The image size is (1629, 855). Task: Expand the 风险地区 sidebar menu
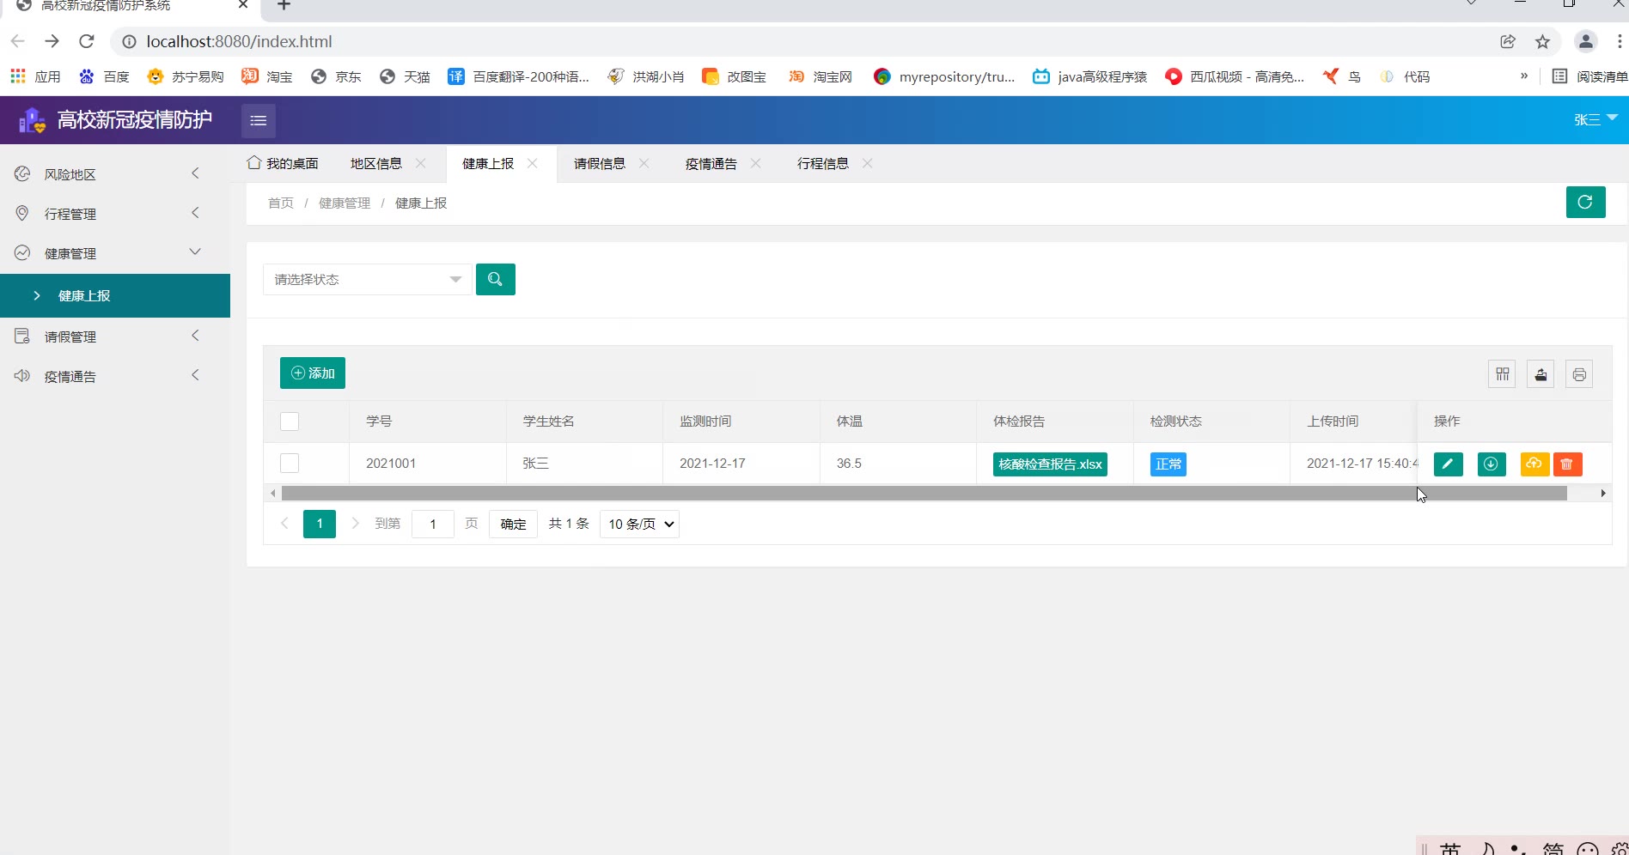70,174
